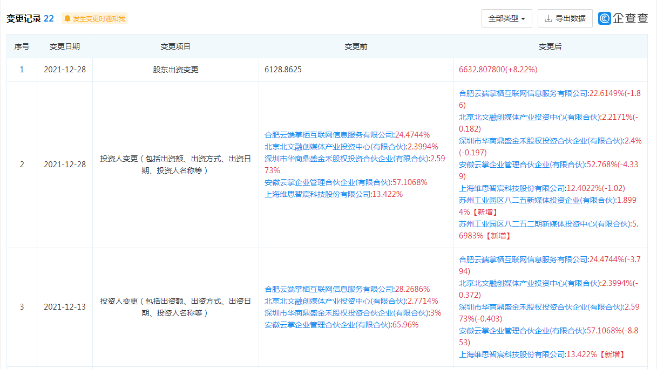Click the 变更记录 22 heading

[x=30, y=18]
